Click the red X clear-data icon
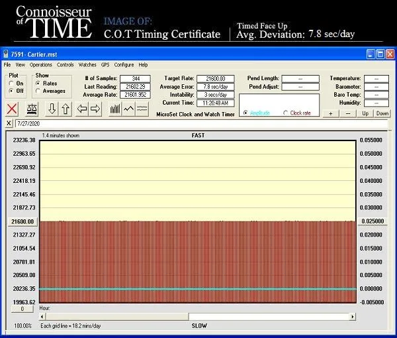The width and height of the screenshot is (397, 338). click(x=12, y=109)
